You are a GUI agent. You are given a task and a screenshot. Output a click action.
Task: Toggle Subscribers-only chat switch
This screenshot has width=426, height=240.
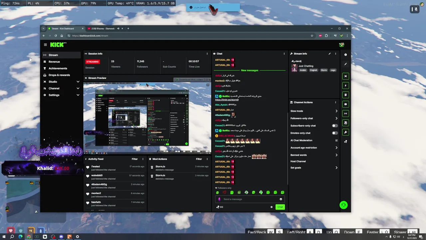335,126
